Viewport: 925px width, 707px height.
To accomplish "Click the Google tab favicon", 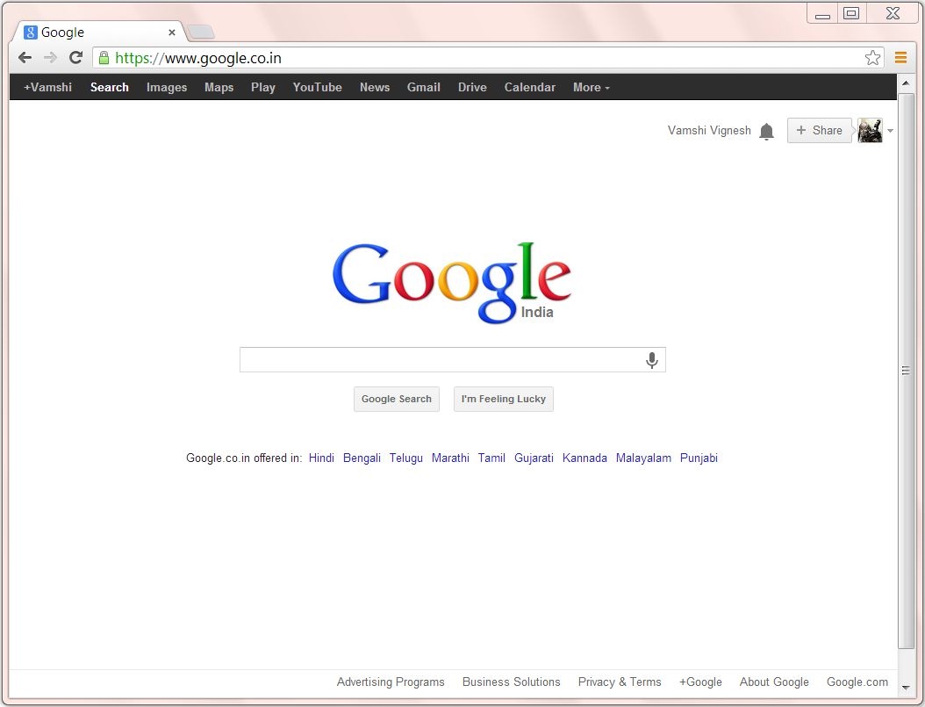I will point(30,32).
